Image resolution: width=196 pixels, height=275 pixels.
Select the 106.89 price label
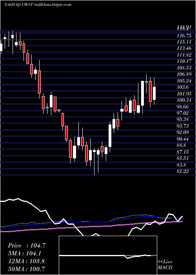pos(184,74)
